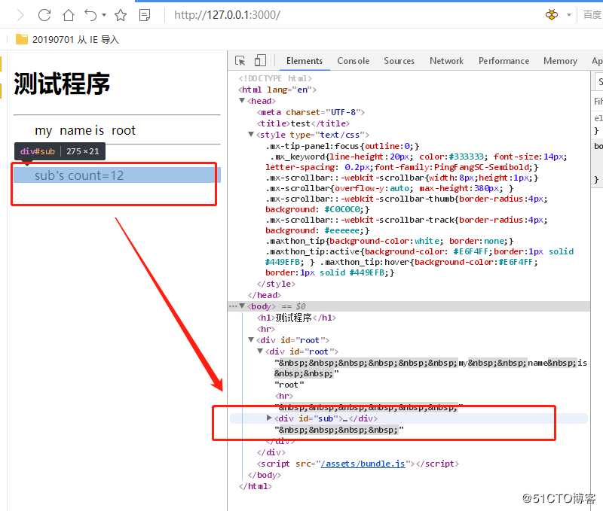Click the sub's count=12 text on page
The height and width of the screenshot is (511, 603).
click(79, 175)
